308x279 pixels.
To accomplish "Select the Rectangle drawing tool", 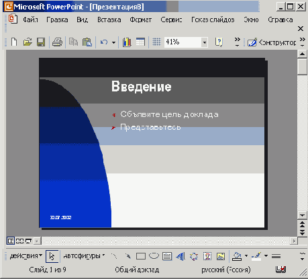I will (141, 256).
